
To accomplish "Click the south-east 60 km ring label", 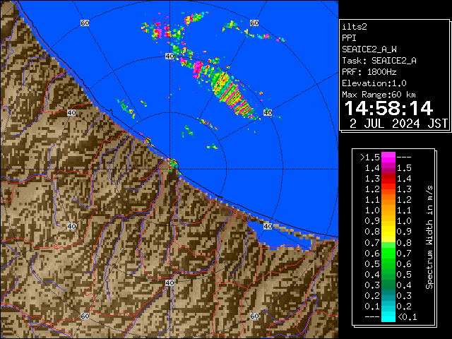I will [x=254, y=316].
